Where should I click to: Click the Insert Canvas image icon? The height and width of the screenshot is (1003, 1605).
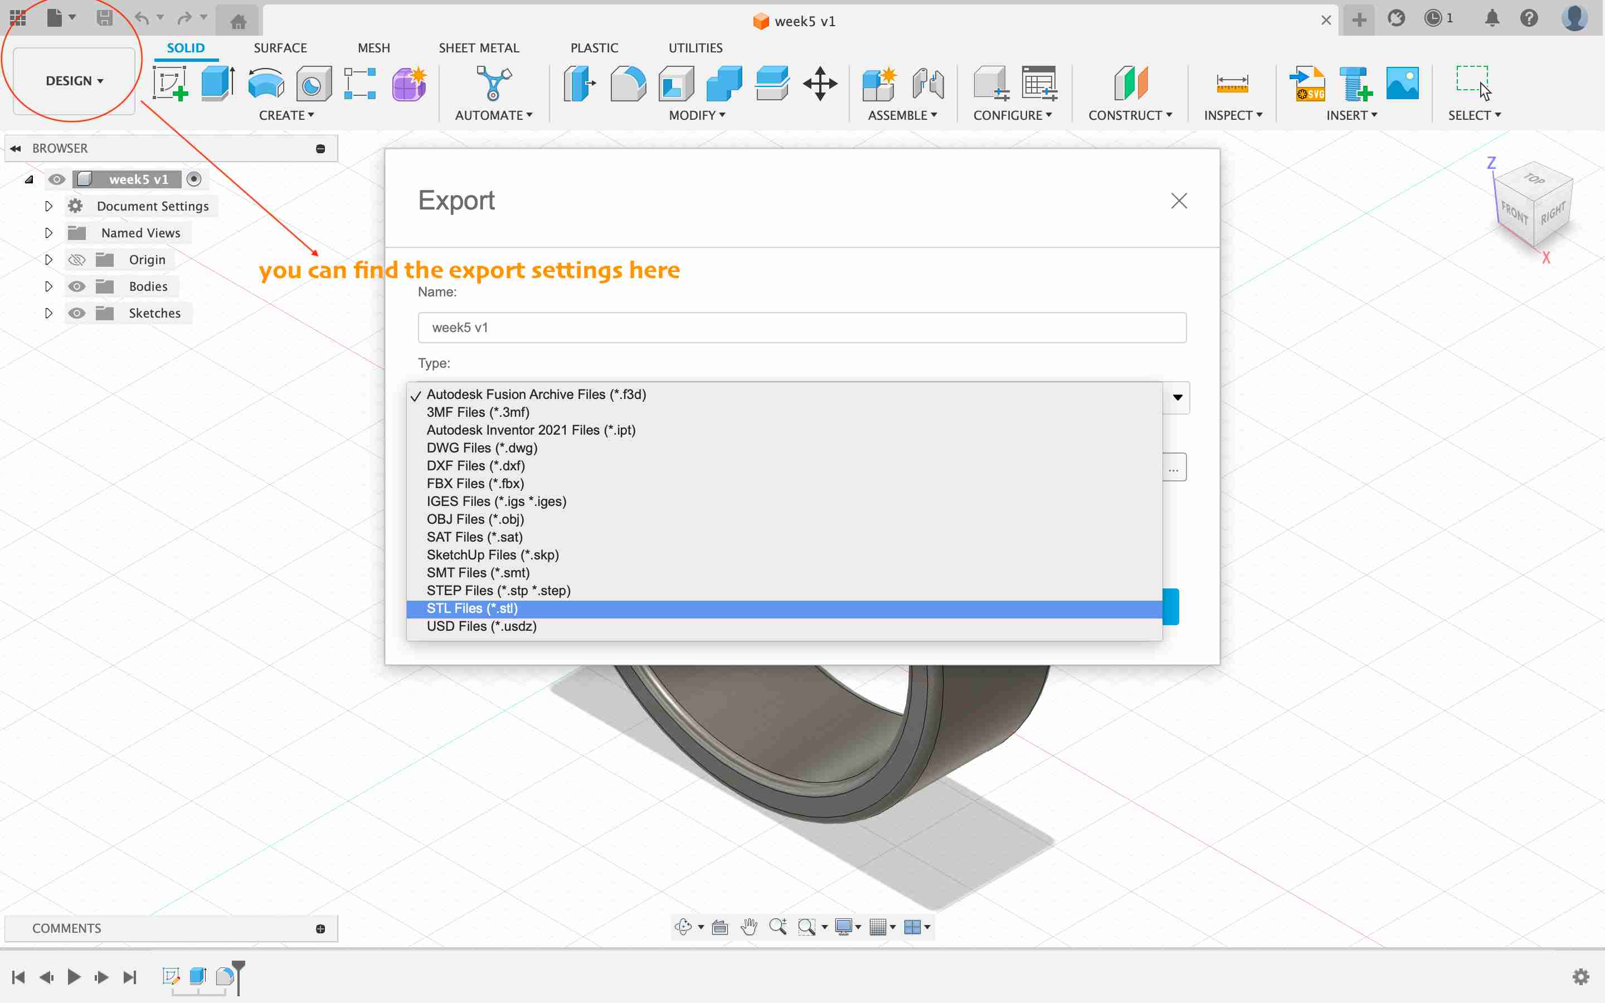pos(1402,84)
